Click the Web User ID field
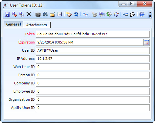The height and width of the screenshot is (123, 155). pos(93,67)
